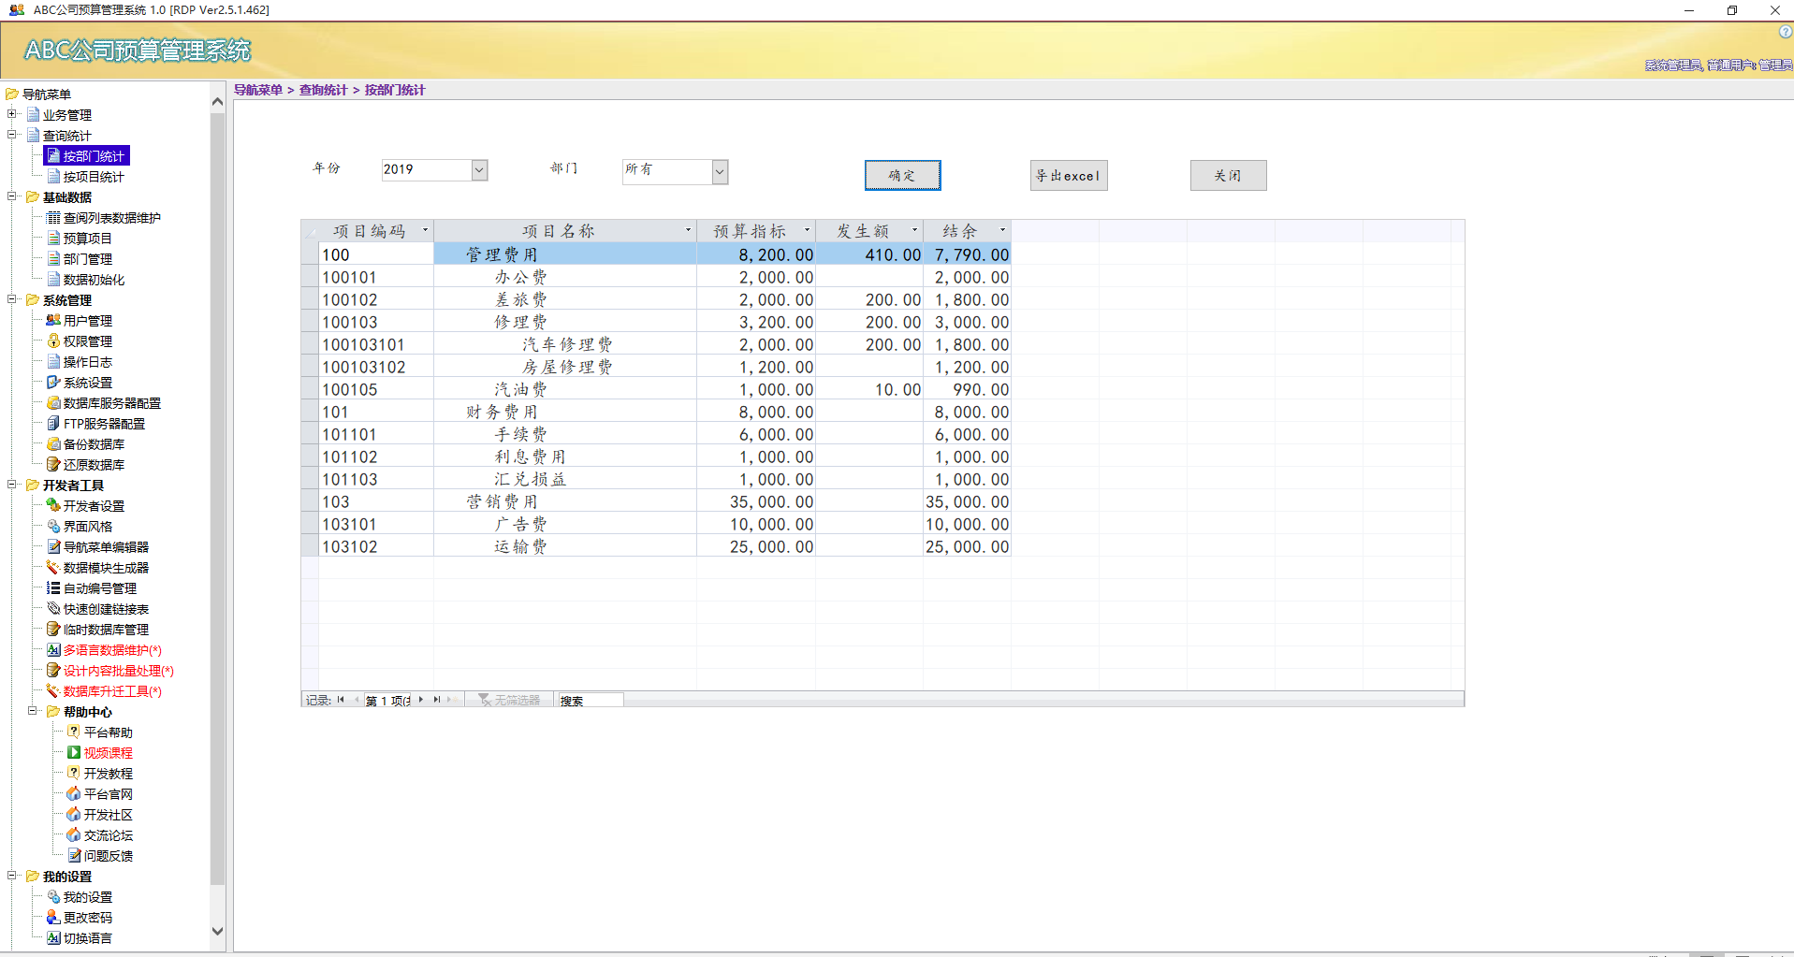Viewport: 1794px width, 957px height.
Task: Click the 关闭 button
Action: (x=1228, y=175)
